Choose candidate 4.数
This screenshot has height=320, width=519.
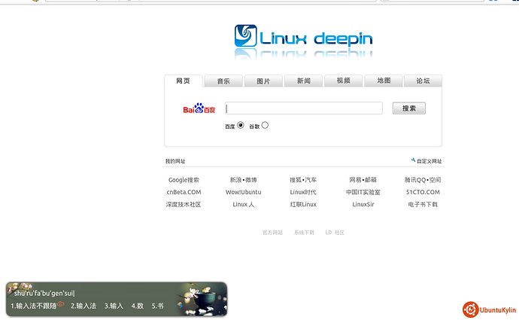138,306
